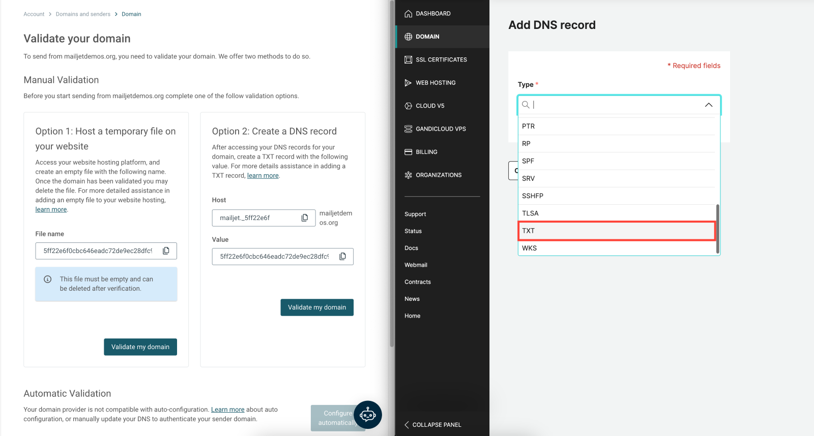Click Validate my domain under Option 1
The image size is (814, 436).
click(140, 347)
